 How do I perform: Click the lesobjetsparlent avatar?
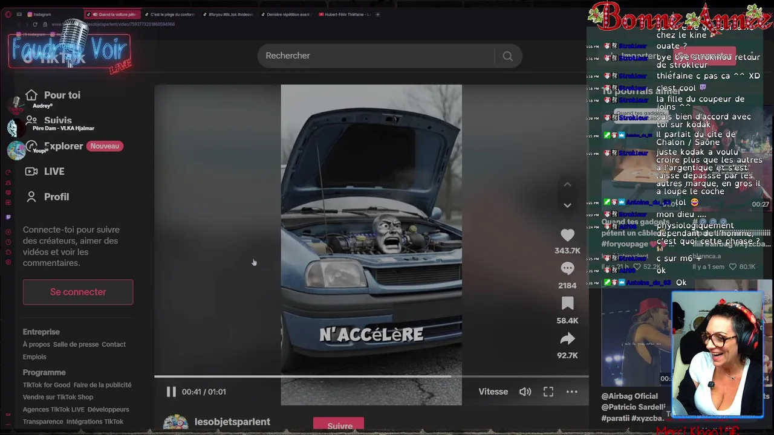[175, 423]
